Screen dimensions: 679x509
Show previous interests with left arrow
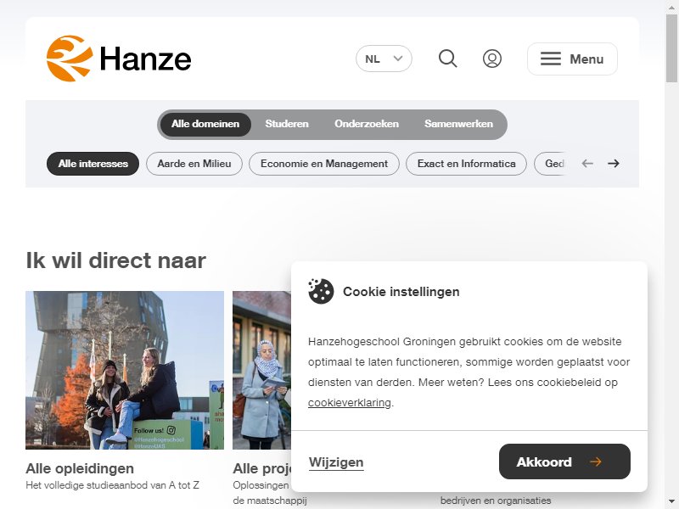pyautogui.click(x=587, y=164)
